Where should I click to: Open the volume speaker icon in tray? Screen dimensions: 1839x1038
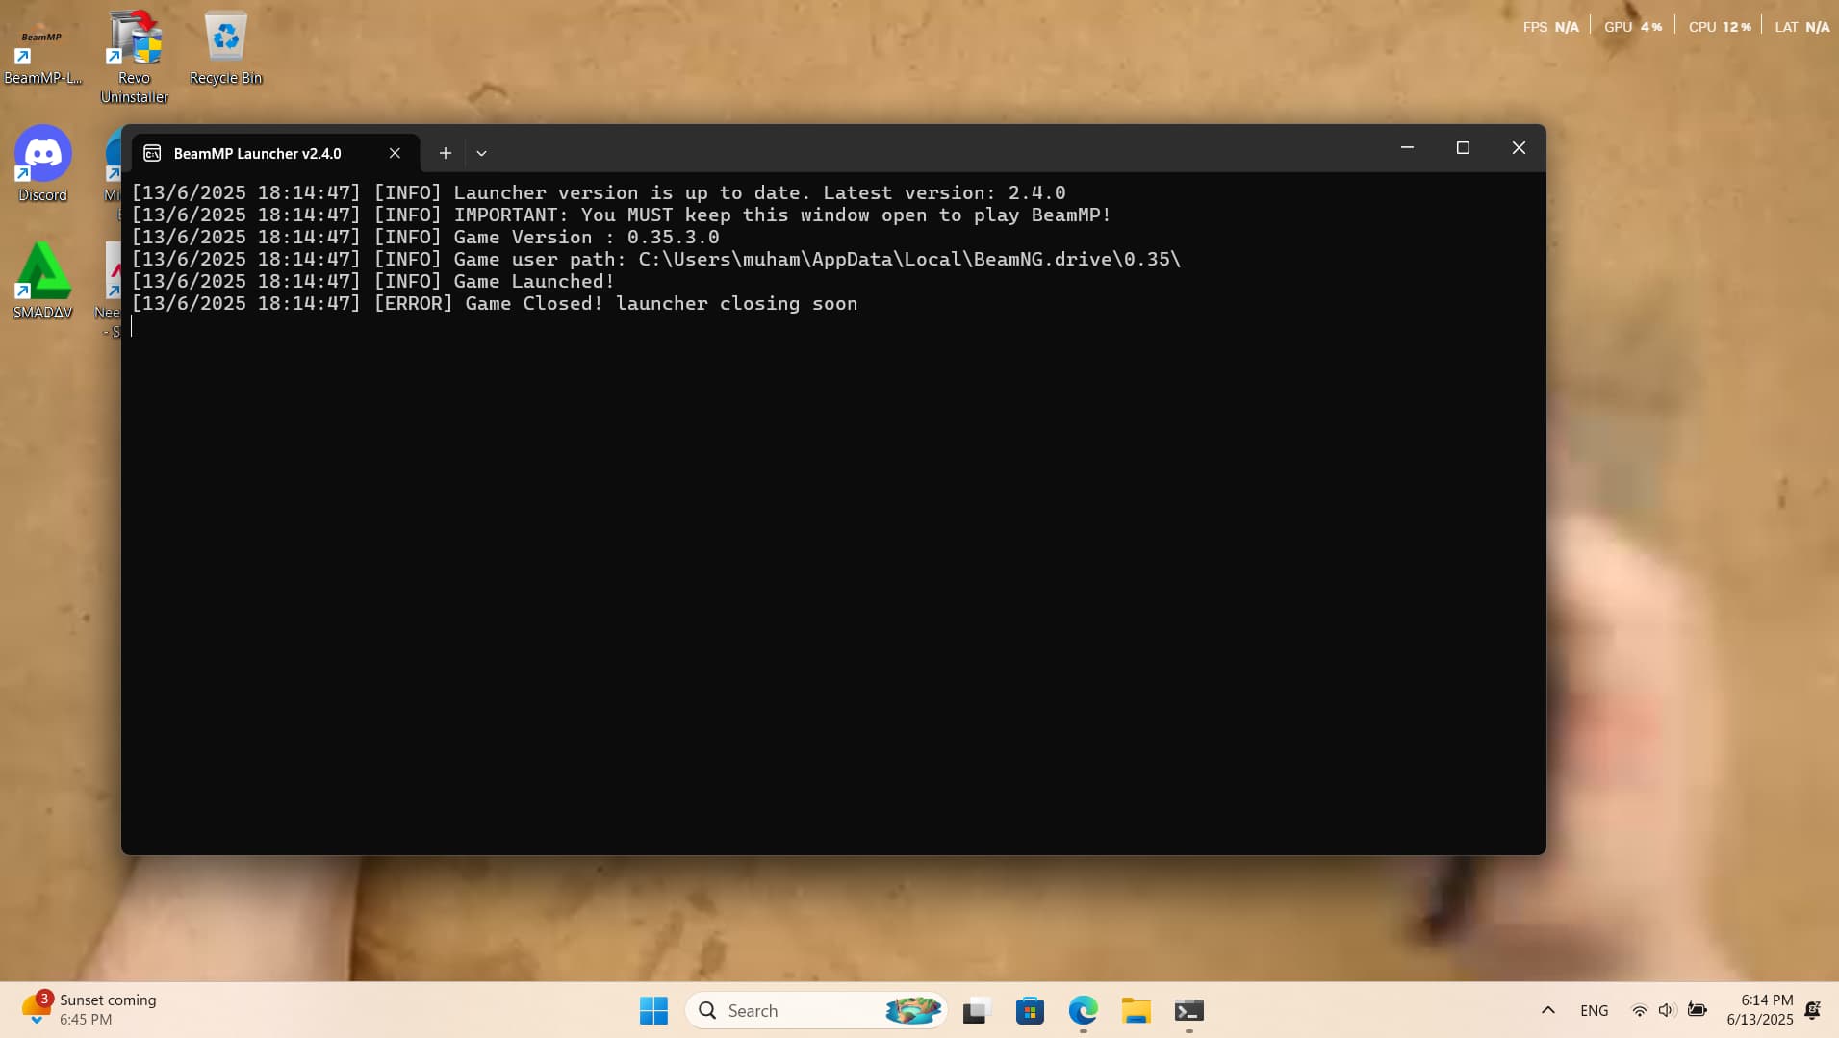pos(1667,1010)
